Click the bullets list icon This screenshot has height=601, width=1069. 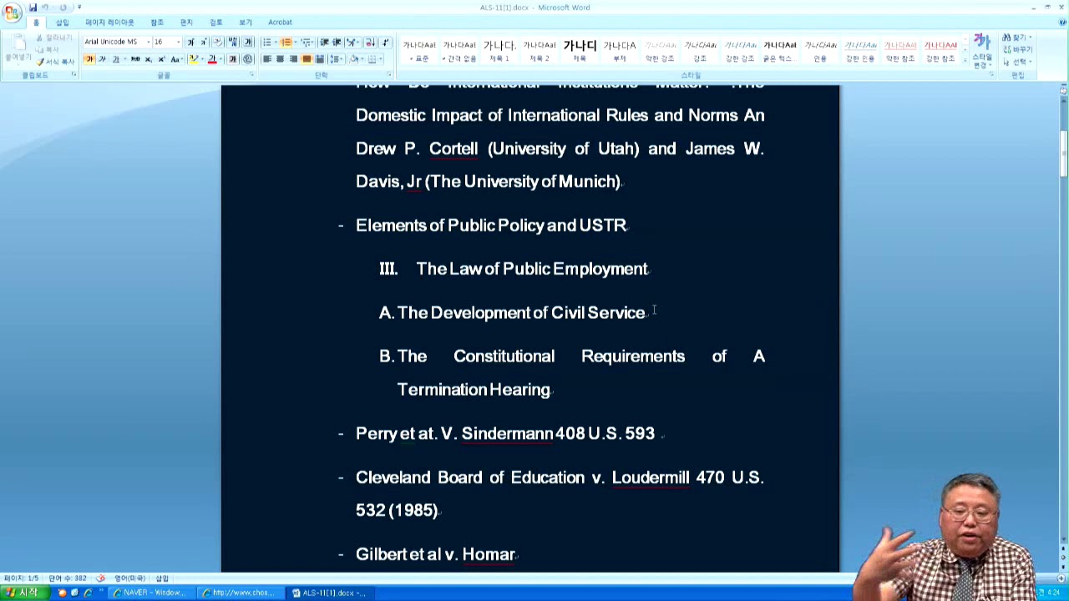[266, 42]
